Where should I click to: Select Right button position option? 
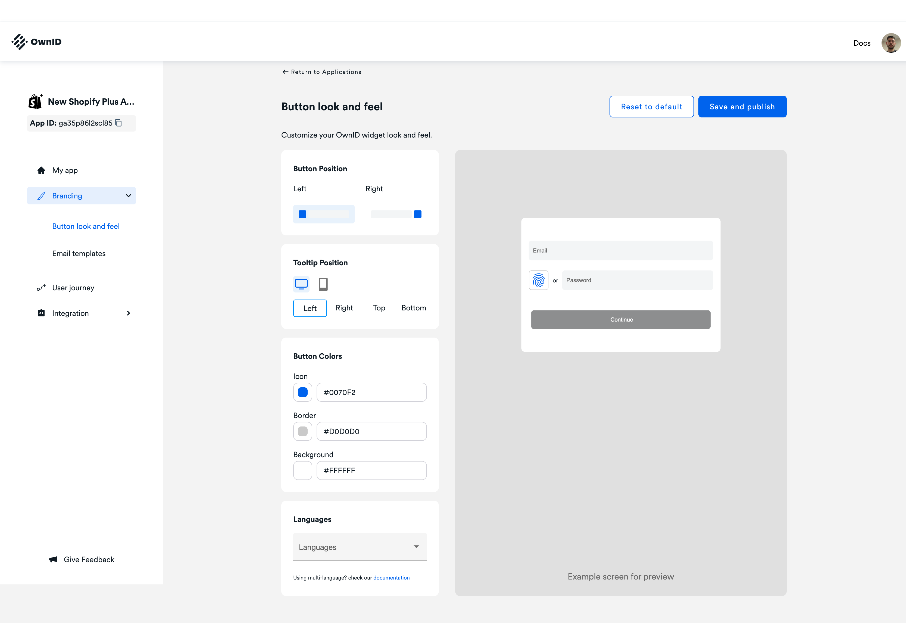click(396, 214)
